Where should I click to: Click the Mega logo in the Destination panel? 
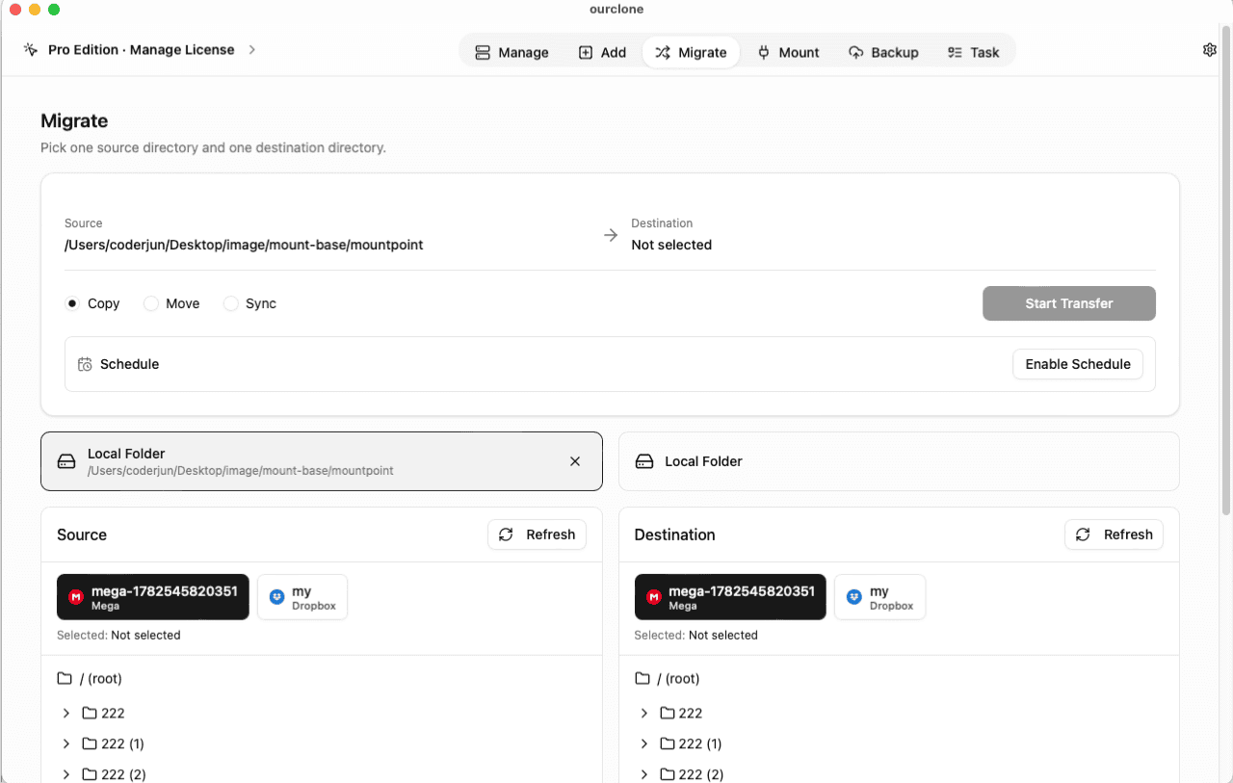pos(654,598)
